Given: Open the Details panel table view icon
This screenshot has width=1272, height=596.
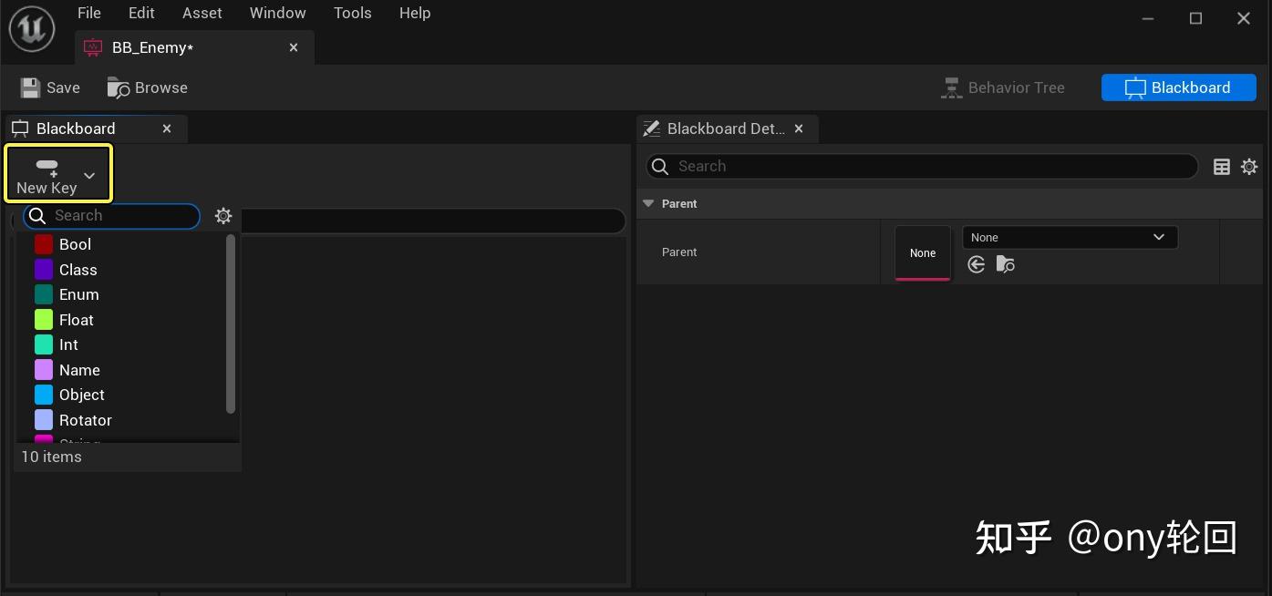Looking at the screenshot, I should pos(1222,166).
